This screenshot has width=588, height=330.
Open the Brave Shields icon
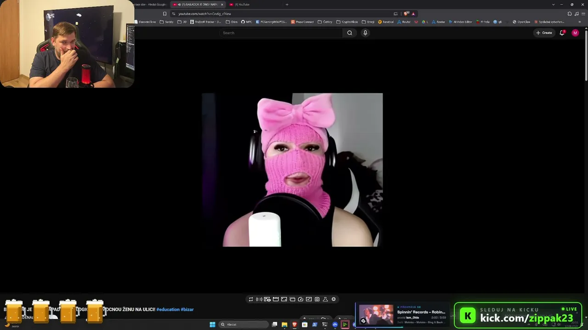406,14
